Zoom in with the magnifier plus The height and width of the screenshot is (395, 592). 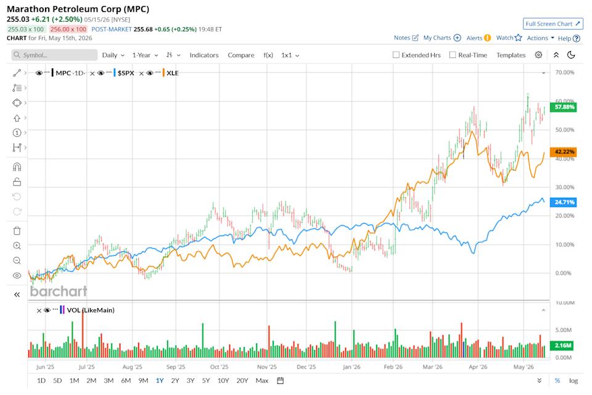[17, 246]
